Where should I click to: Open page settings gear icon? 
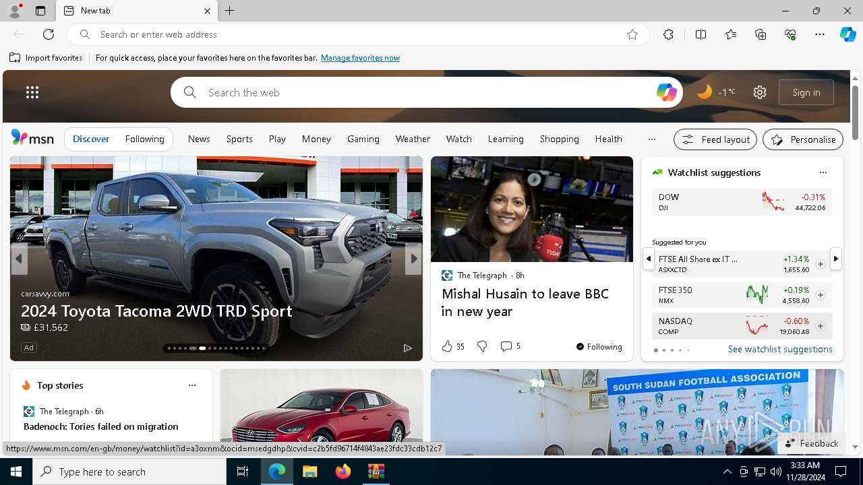coord(760,92)
